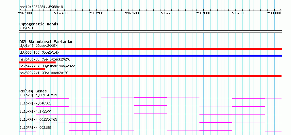This screenshot has height=135, width=291.
Task: Click ruler position label 5967400
Action: [61, 13]
